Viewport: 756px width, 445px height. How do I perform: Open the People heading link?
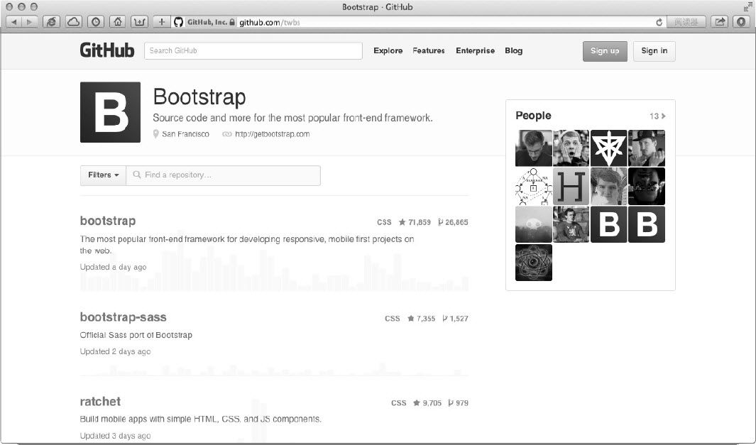533,116
